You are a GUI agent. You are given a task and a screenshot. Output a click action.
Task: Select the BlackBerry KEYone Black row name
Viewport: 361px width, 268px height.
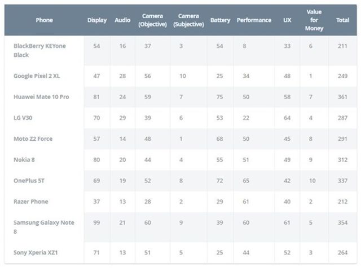point(39,50)
